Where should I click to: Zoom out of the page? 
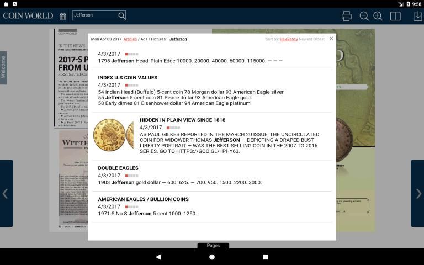364,16
